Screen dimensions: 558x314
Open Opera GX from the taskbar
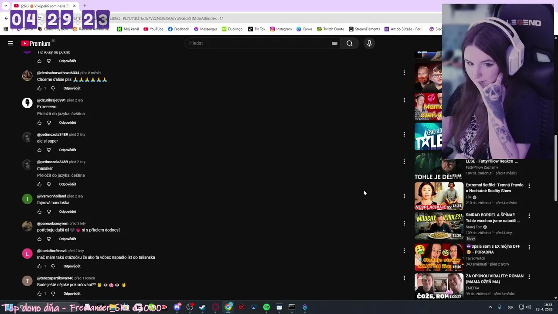(215, 307)
